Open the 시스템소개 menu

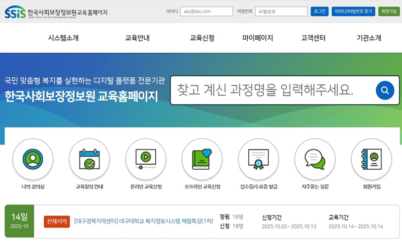[x=63, y=38]
